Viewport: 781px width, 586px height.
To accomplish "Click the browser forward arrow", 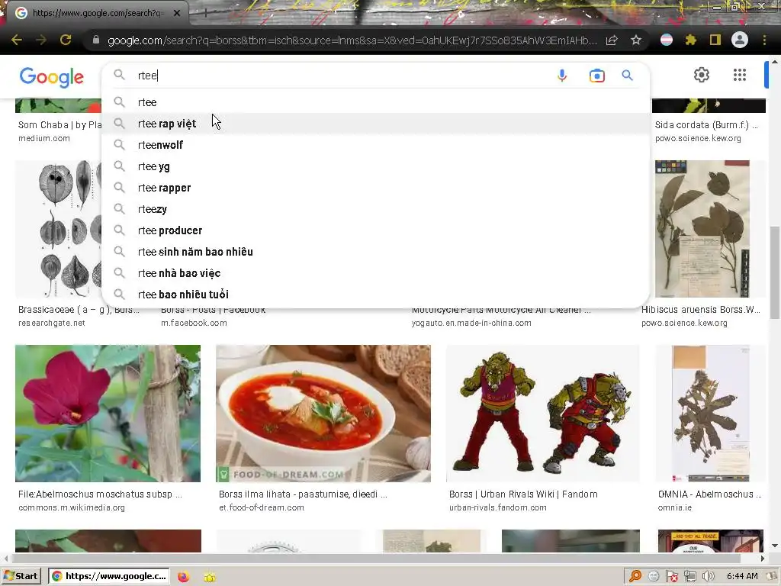I will coord(41,40).
